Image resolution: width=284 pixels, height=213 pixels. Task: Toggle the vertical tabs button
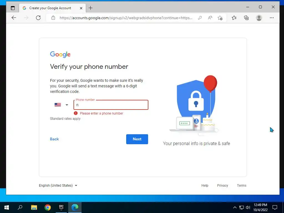[13, 8]
